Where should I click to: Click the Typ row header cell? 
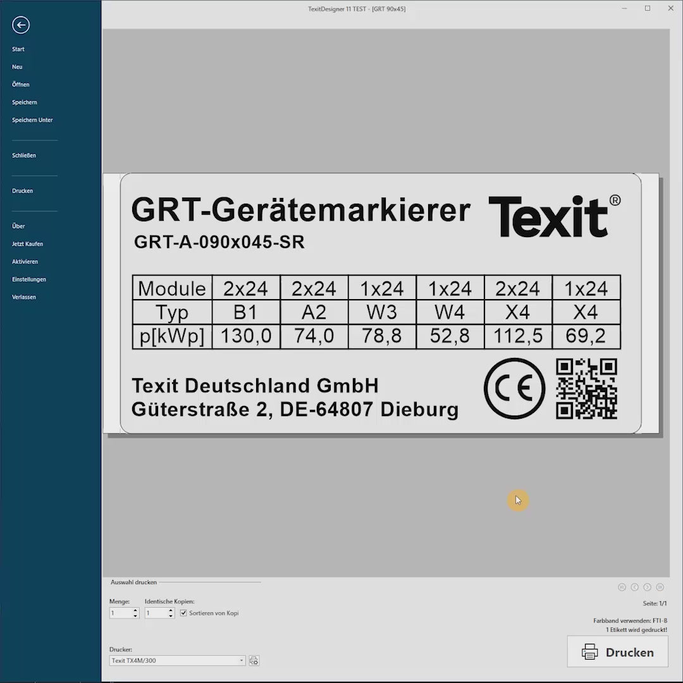point(172,312)
